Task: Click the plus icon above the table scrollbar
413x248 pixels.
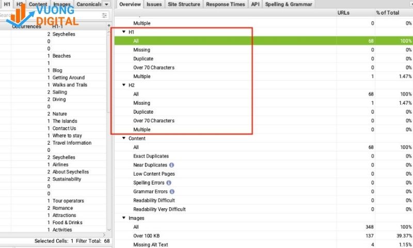Action: coord(108,26)
